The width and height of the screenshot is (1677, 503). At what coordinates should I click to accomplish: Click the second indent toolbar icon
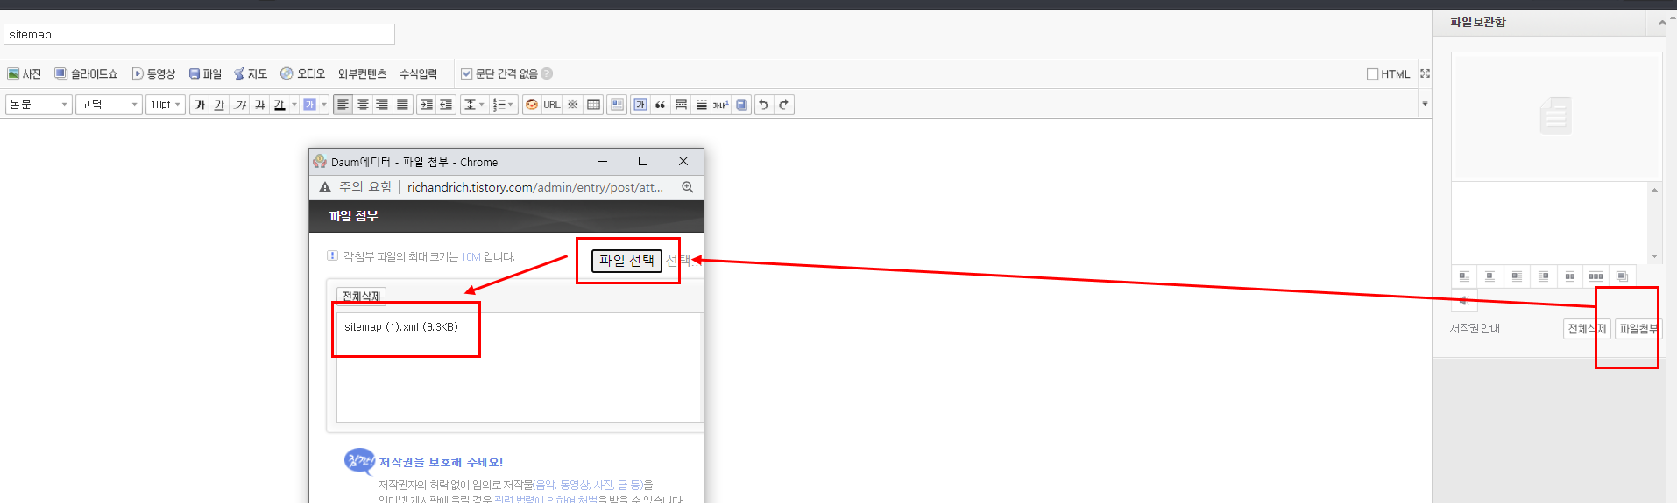coord(446,104)
